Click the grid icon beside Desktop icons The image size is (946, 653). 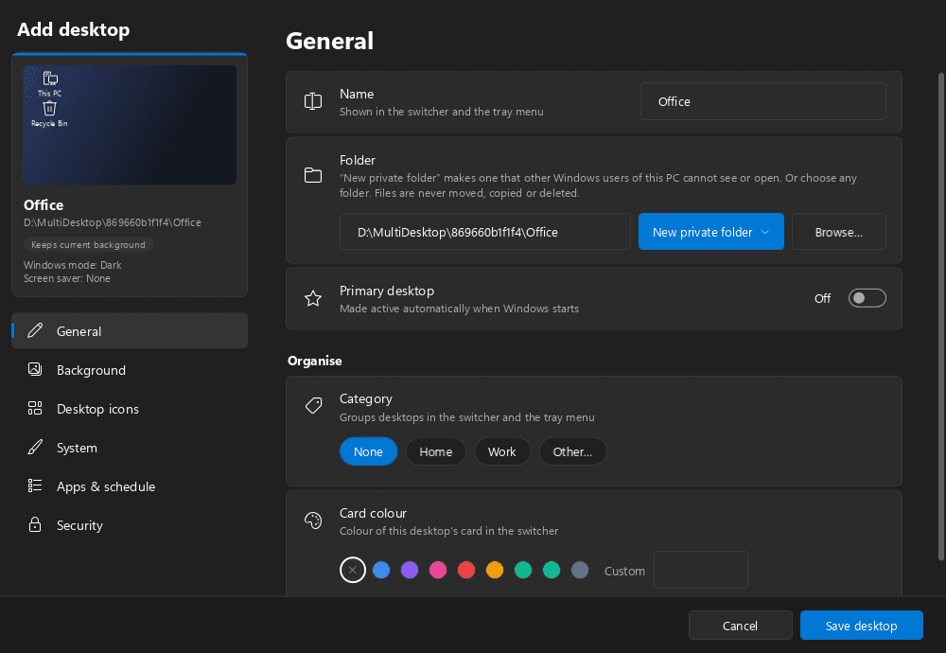pyautogui.click(x=35, y=408)
